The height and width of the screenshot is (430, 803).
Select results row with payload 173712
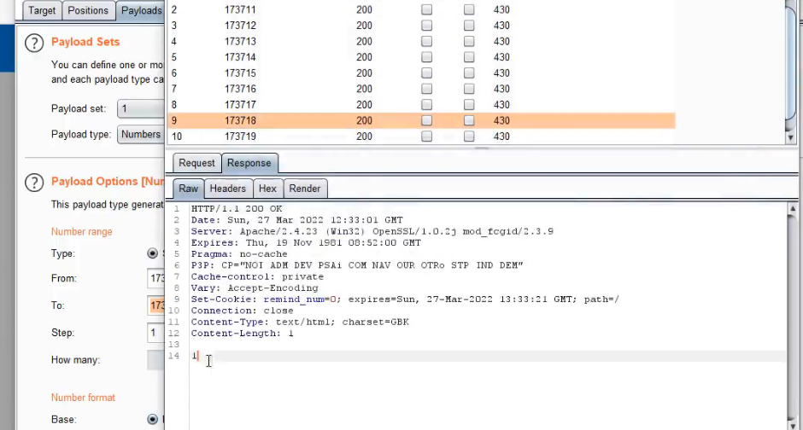(421, 26)
